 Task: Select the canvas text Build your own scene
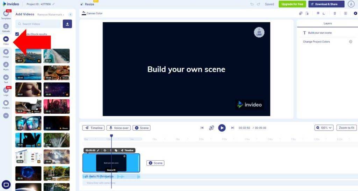coord(186,69)
